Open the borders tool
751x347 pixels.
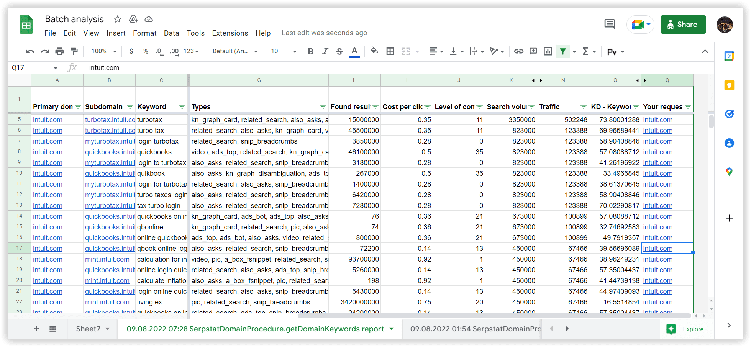pos(390,51)
